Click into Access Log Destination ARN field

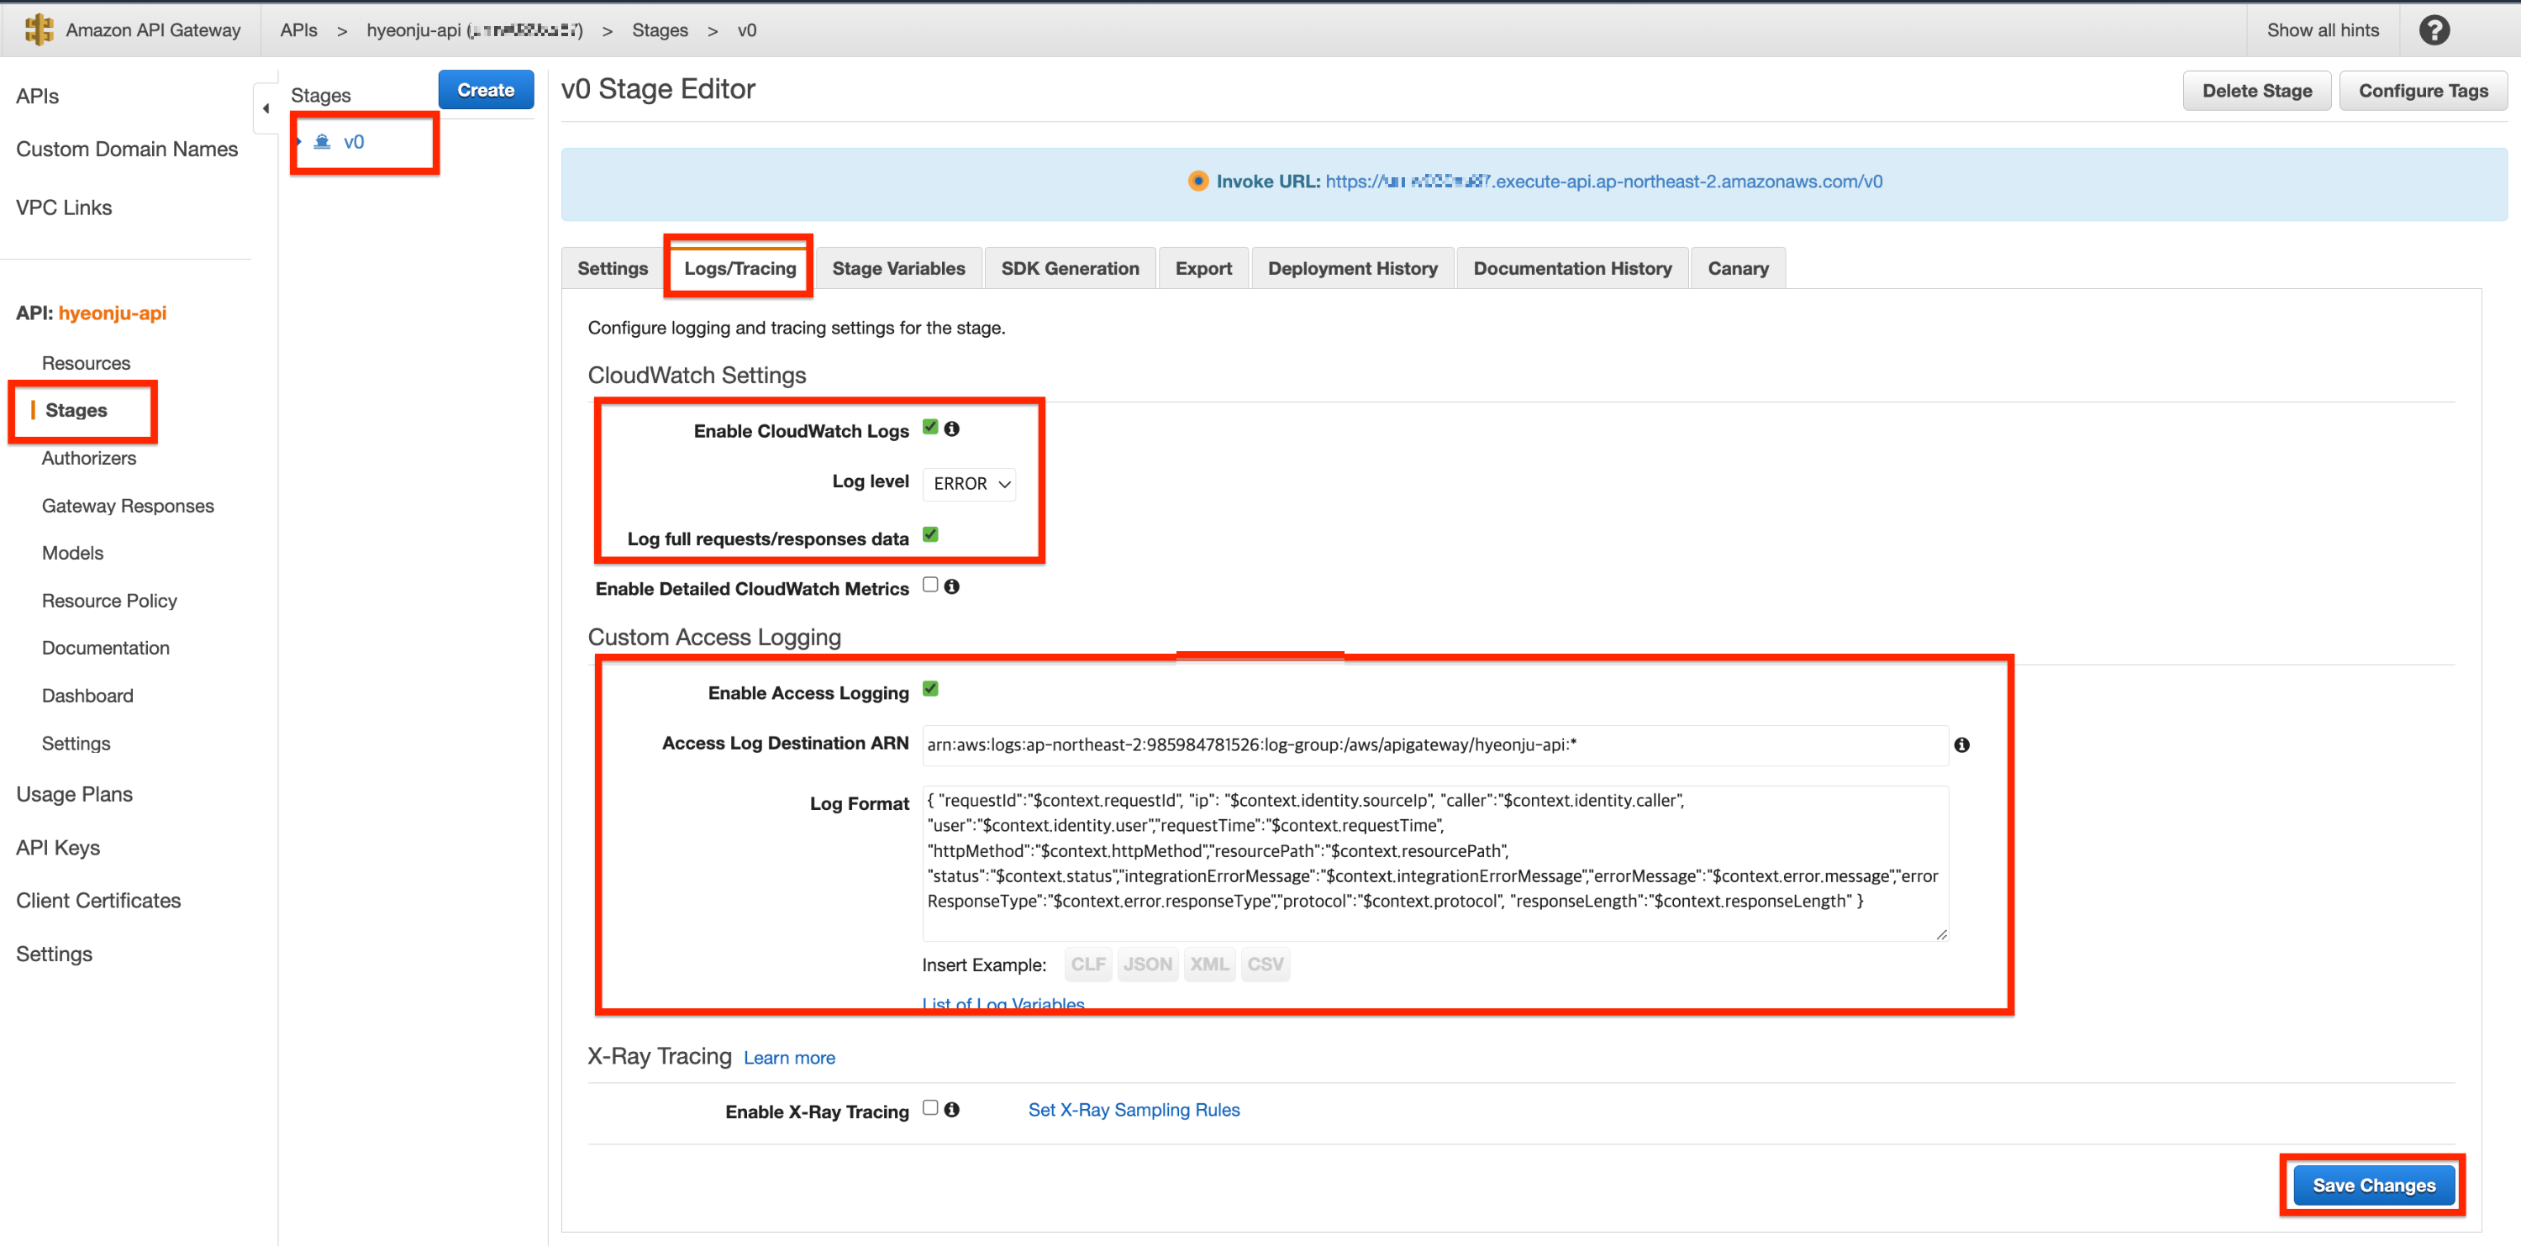(1434, 745)
